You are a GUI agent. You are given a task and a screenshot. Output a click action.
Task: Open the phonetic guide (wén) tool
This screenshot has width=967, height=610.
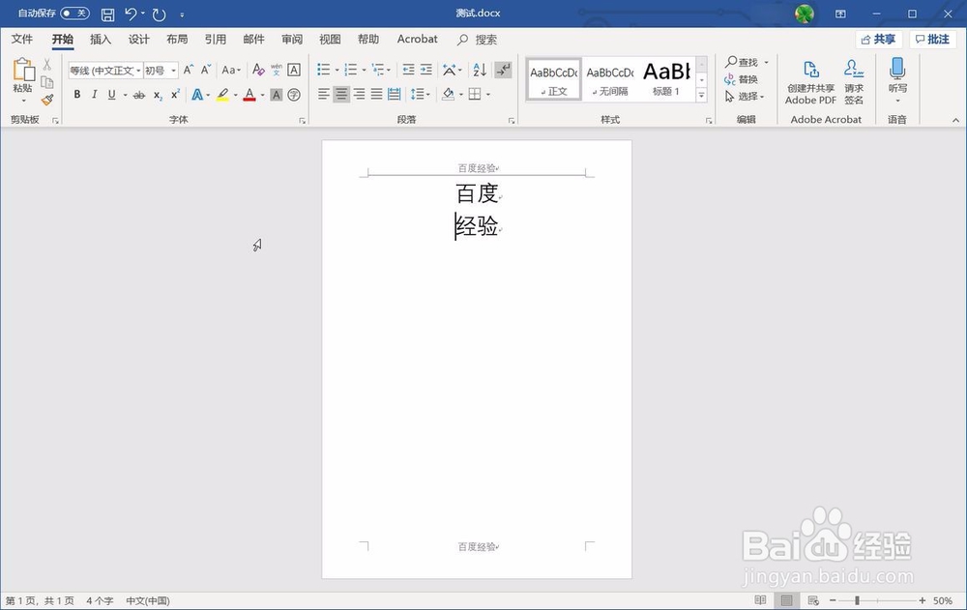pos(277,70)
